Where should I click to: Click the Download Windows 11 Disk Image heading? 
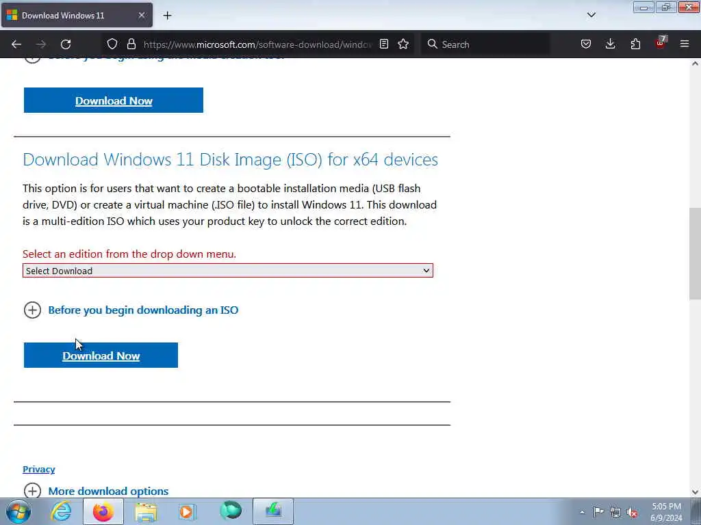pos(230,159)
